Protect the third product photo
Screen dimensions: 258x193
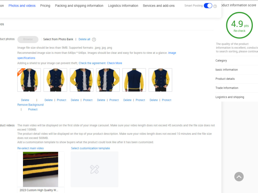[88, 100]
